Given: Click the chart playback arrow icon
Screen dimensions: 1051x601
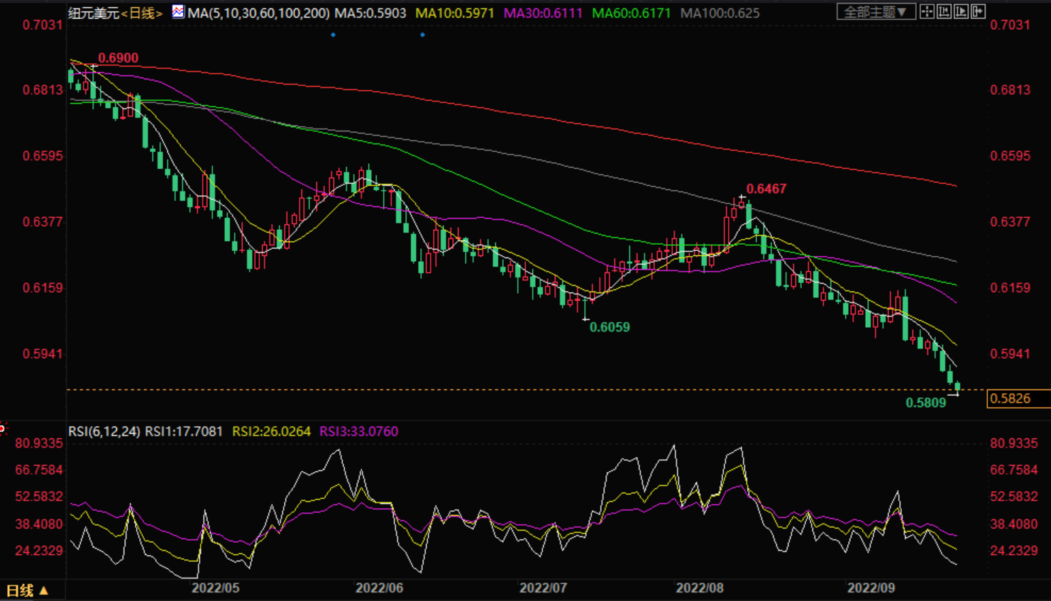Looking at the screenshot, I should [961, 11].
